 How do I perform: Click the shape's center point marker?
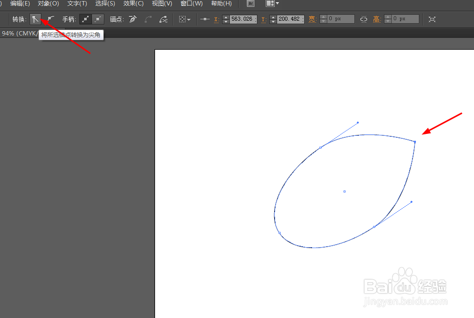pos(345,191)
